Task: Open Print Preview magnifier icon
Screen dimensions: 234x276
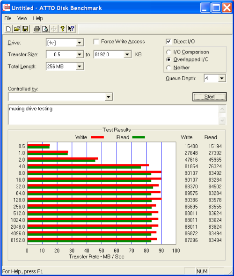Action: click(x=45, y=29)
